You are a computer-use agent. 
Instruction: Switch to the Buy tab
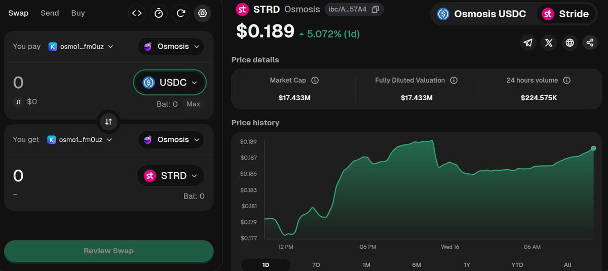pos(78,13)
